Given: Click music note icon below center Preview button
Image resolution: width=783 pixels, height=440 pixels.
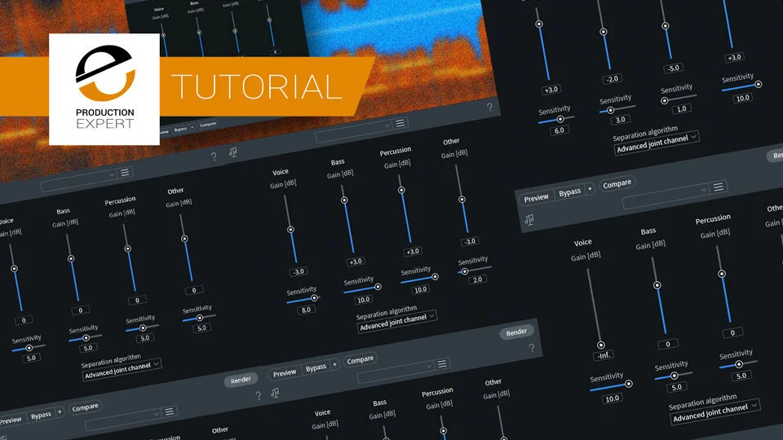Looking at the screenshot, I should point(275,393).
